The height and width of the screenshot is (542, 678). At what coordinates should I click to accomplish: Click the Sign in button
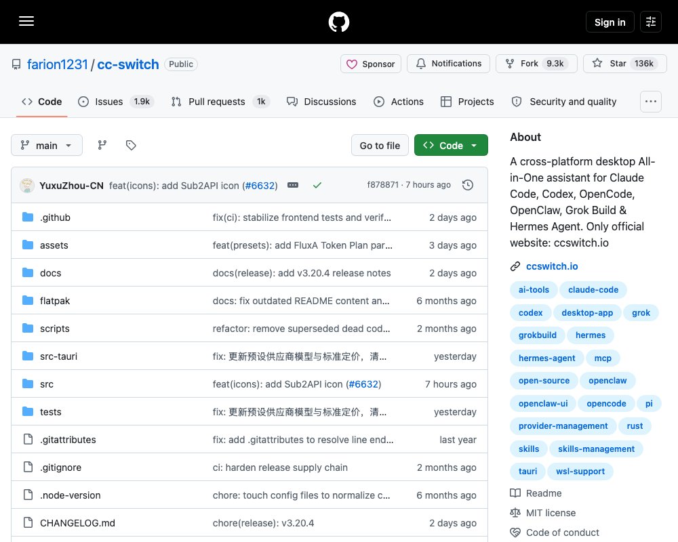610,22
